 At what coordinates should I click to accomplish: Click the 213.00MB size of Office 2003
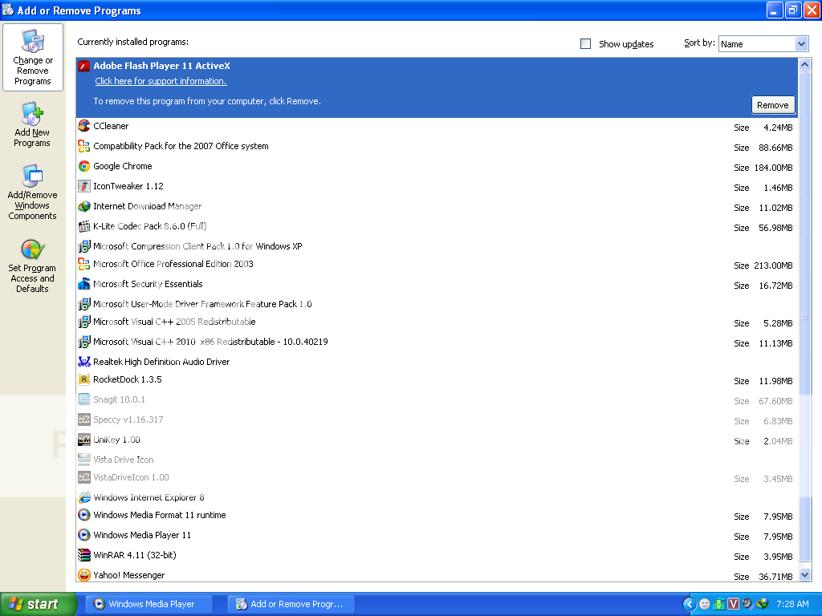pos(773,265)
